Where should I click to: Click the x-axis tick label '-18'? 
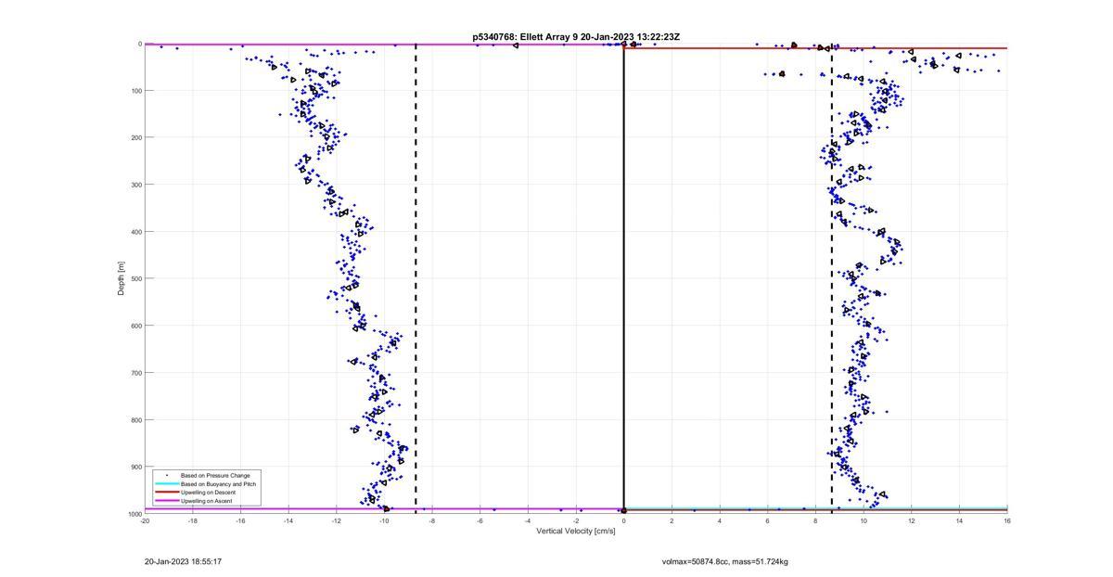[x=193, y=520]
